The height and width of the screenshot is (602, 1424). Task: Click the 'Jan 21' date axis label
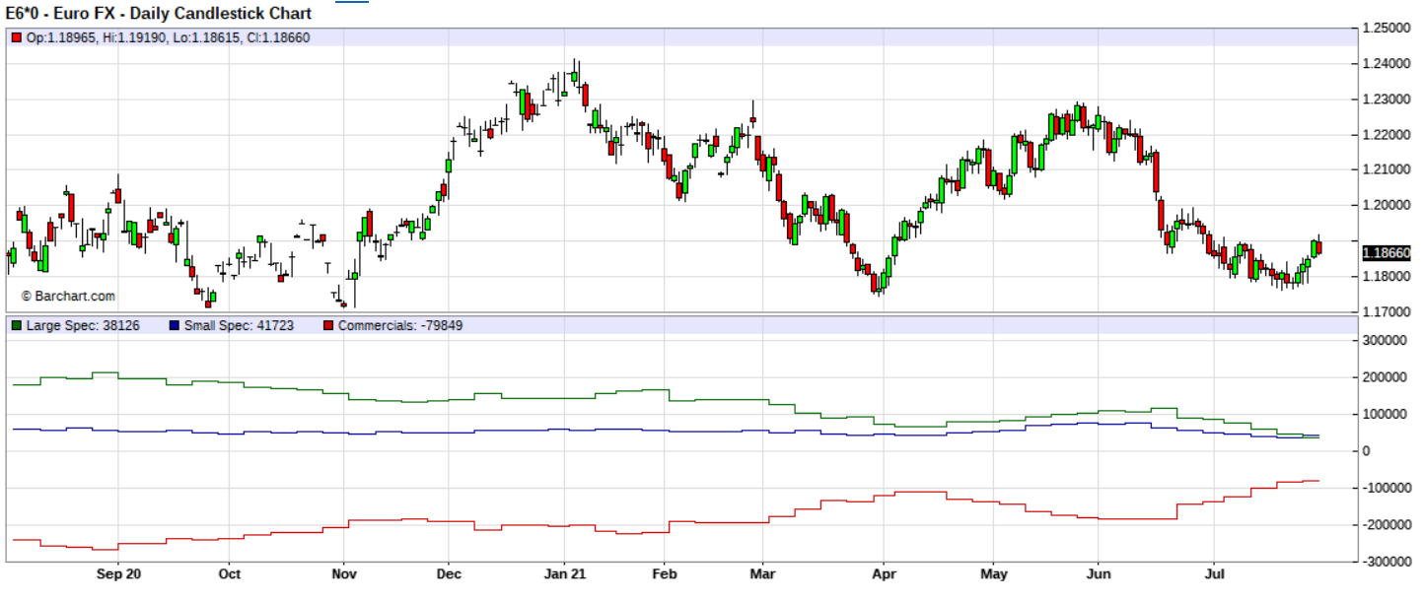tap(567, 573)
